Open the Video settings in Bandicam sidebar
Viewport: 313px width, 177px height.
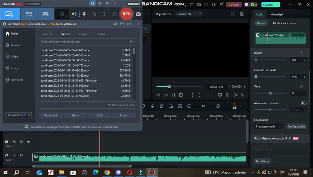point(14,56)
